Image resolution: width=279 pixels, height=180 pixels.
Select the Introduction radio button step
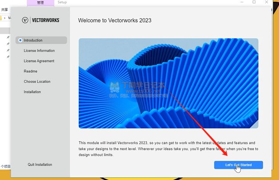41,40
